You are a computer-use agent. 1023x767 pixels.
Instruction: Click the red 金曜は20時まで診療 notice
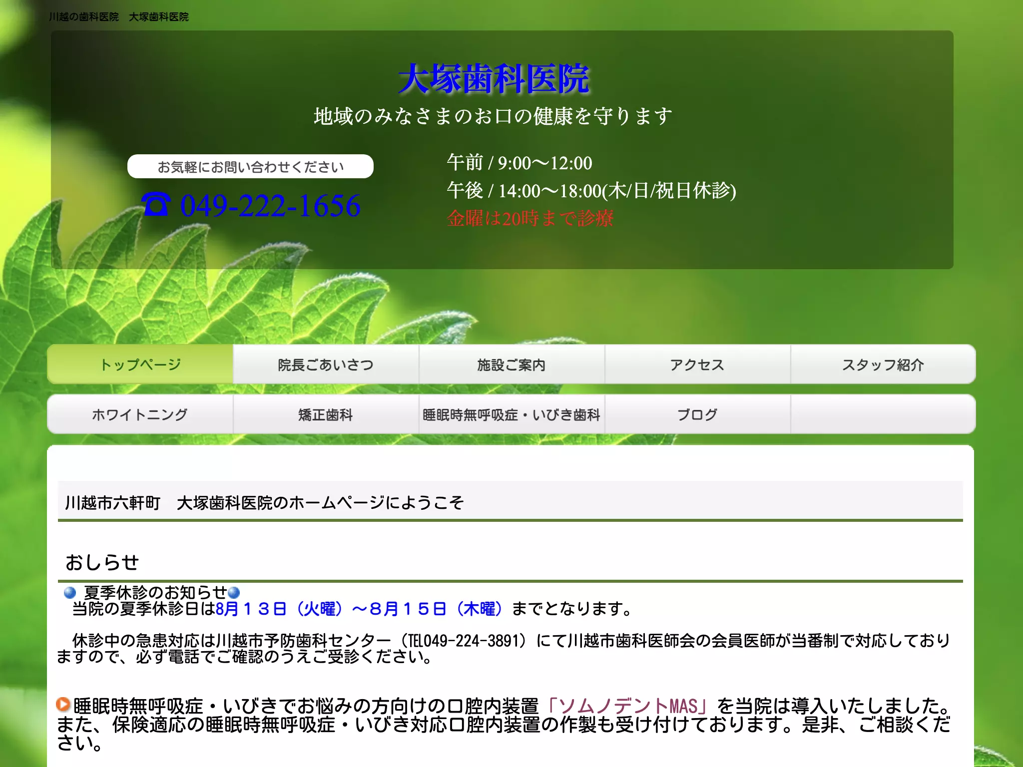pyautogui.click(x=530, y=218)
